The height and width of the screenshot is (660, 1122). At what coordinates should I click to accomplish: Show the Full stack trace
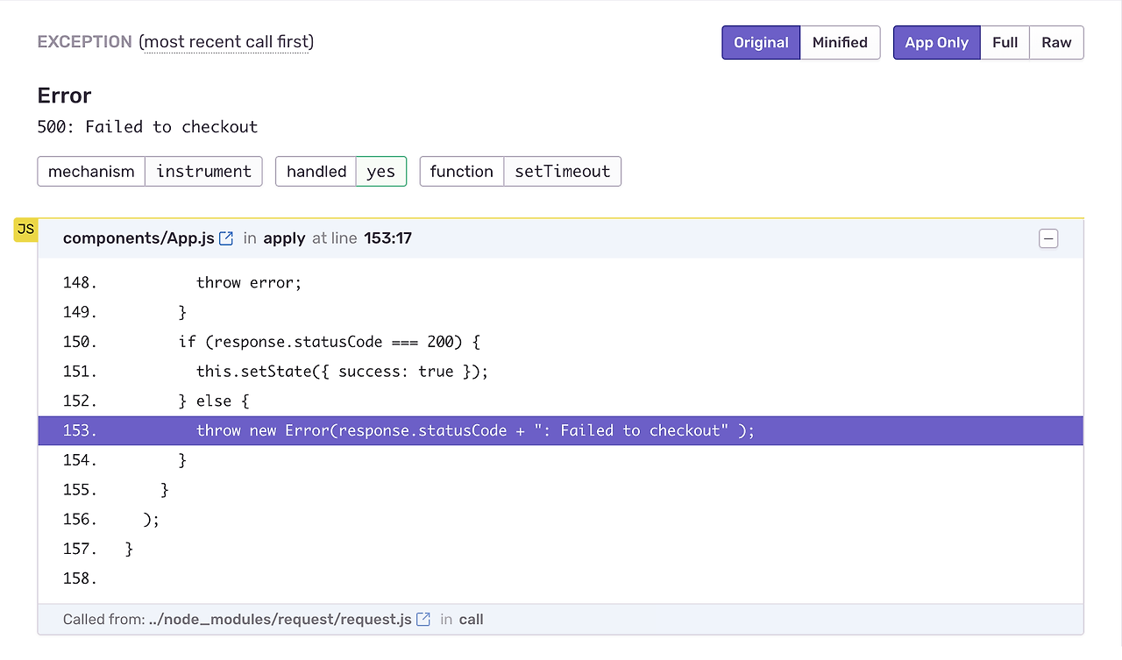[x=1005, y=42]
